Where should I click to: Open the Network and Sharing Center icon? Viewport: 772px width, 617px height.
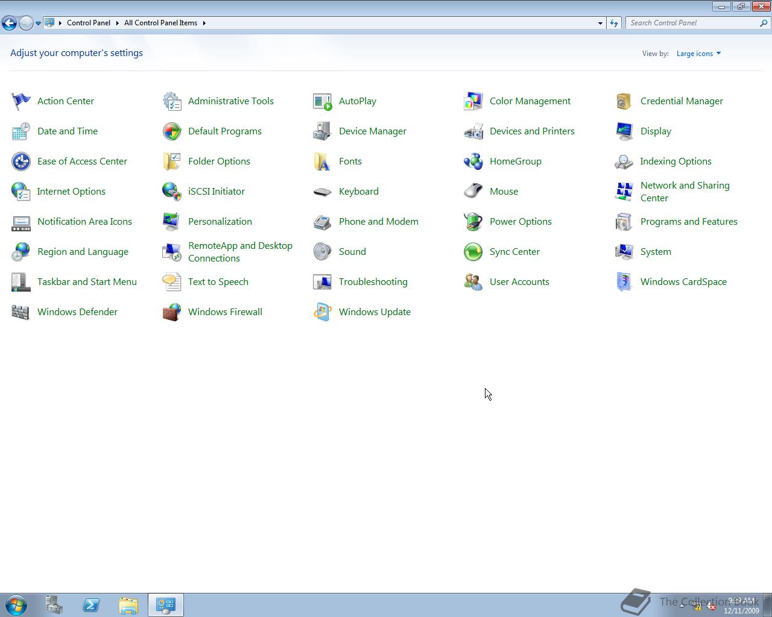click(624, 192)
